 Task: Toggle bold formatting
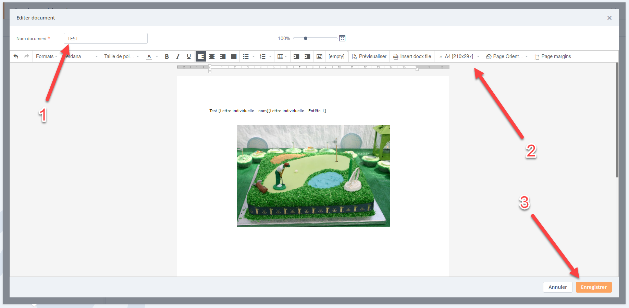tap(167, 56)
